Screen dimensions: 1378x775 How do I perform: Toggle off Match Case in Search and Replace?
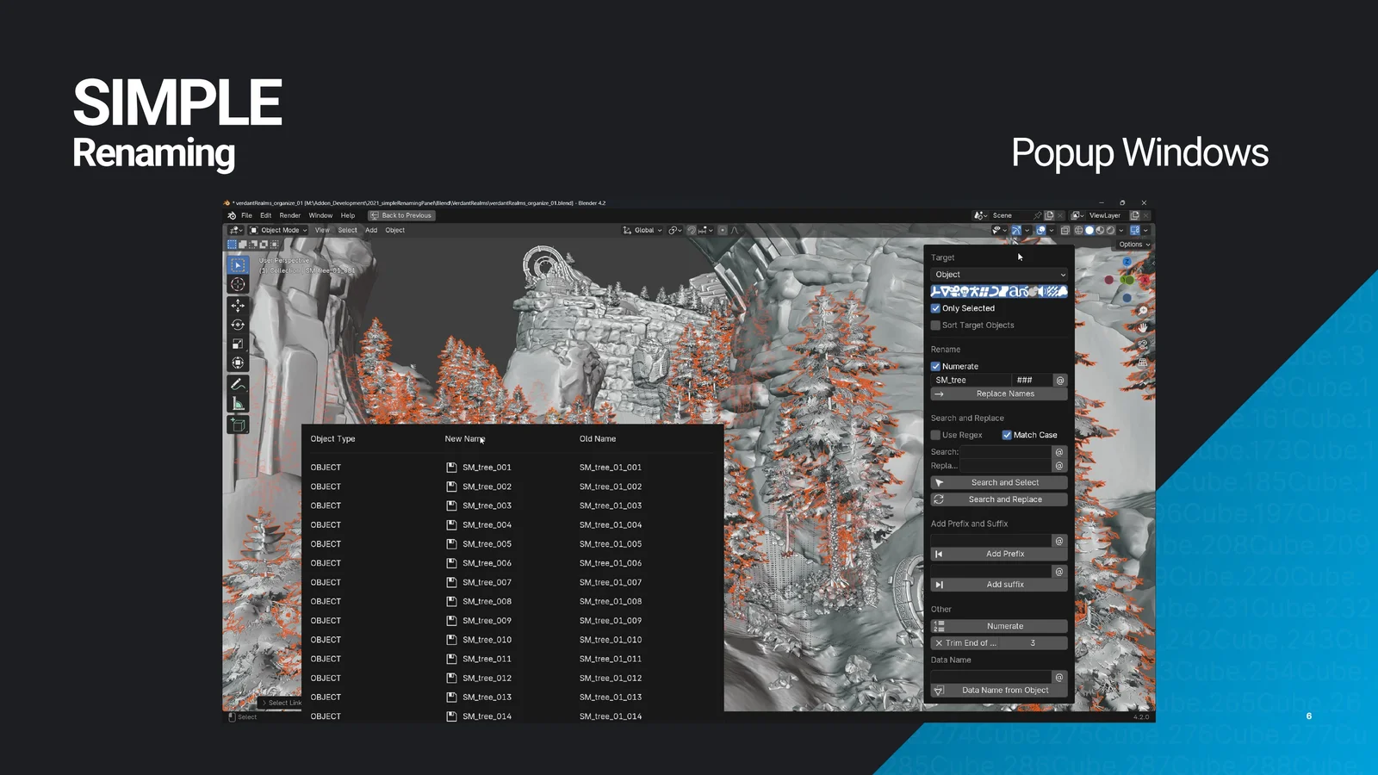tap(1007, 435)
